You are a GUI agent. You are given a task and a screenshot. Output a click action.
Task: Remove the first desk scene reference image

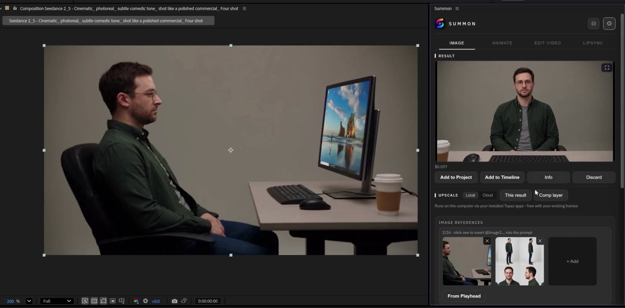487,241
